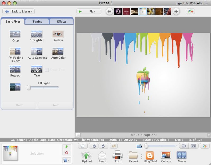Open the add-to-album dropdown in tray
Image resolution: width=211 pixels, height=165 pixels.
click(66, 160)
